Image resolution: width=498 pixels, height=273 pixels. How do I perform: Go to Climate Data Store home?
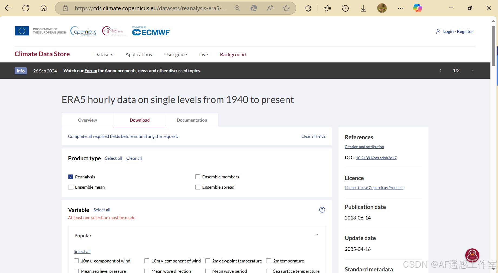[42, 54]
